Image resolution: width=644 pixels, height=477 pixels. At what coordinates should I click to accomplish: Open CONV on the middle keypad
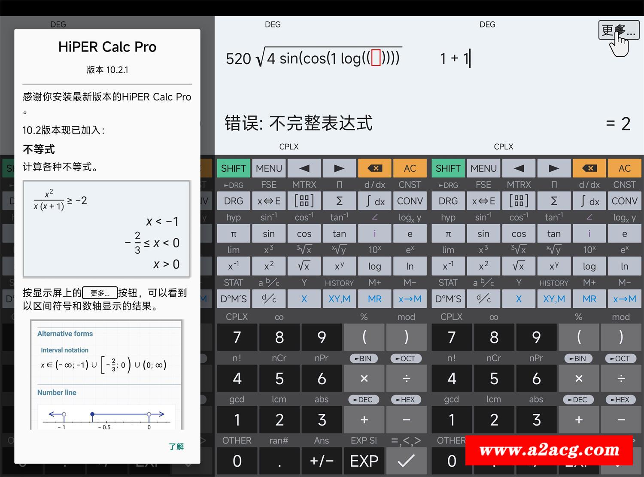click(410, 201)
